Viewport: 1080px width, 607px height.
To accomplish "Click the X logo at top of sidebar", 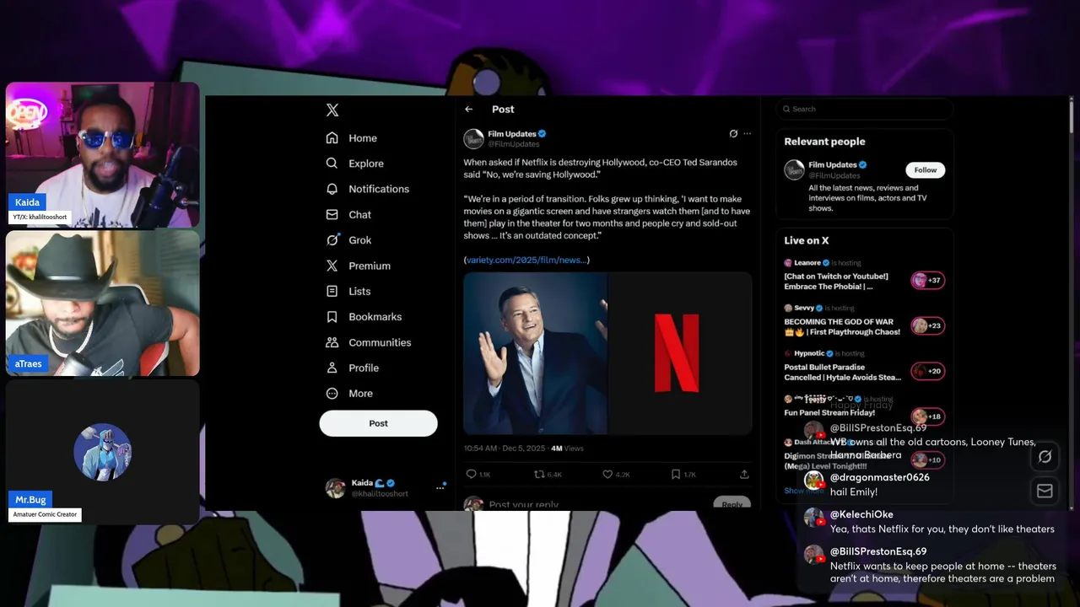I will tap(332, 110).
